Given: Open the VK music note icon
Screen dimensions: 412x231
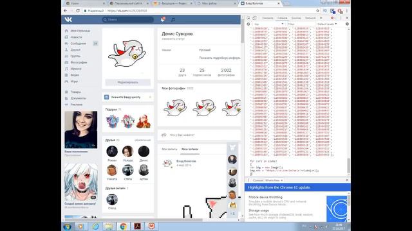Looking at the screenshot, I should coord(173,20).
